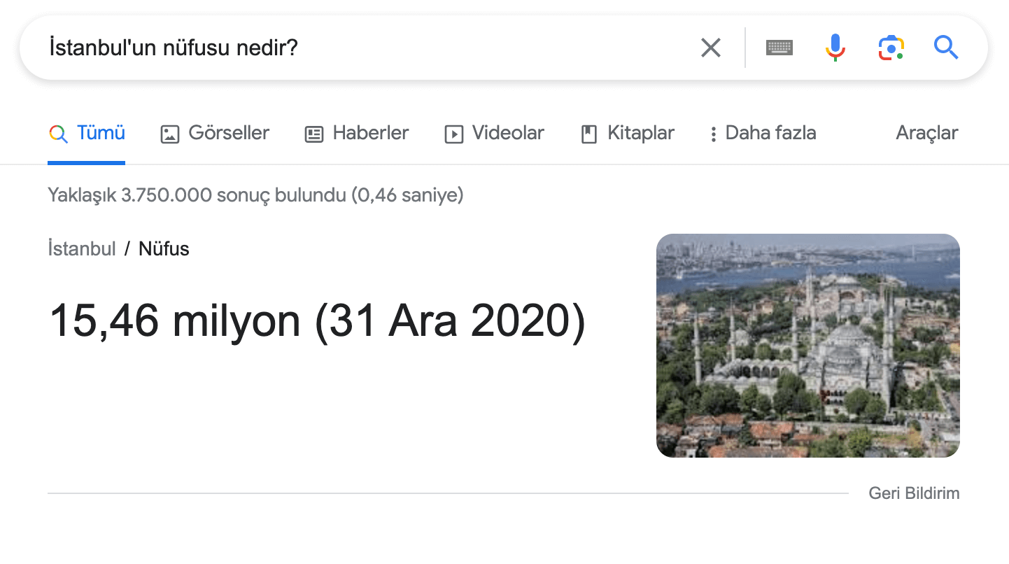Activate voice search with the microphone icon

(834, 48)
